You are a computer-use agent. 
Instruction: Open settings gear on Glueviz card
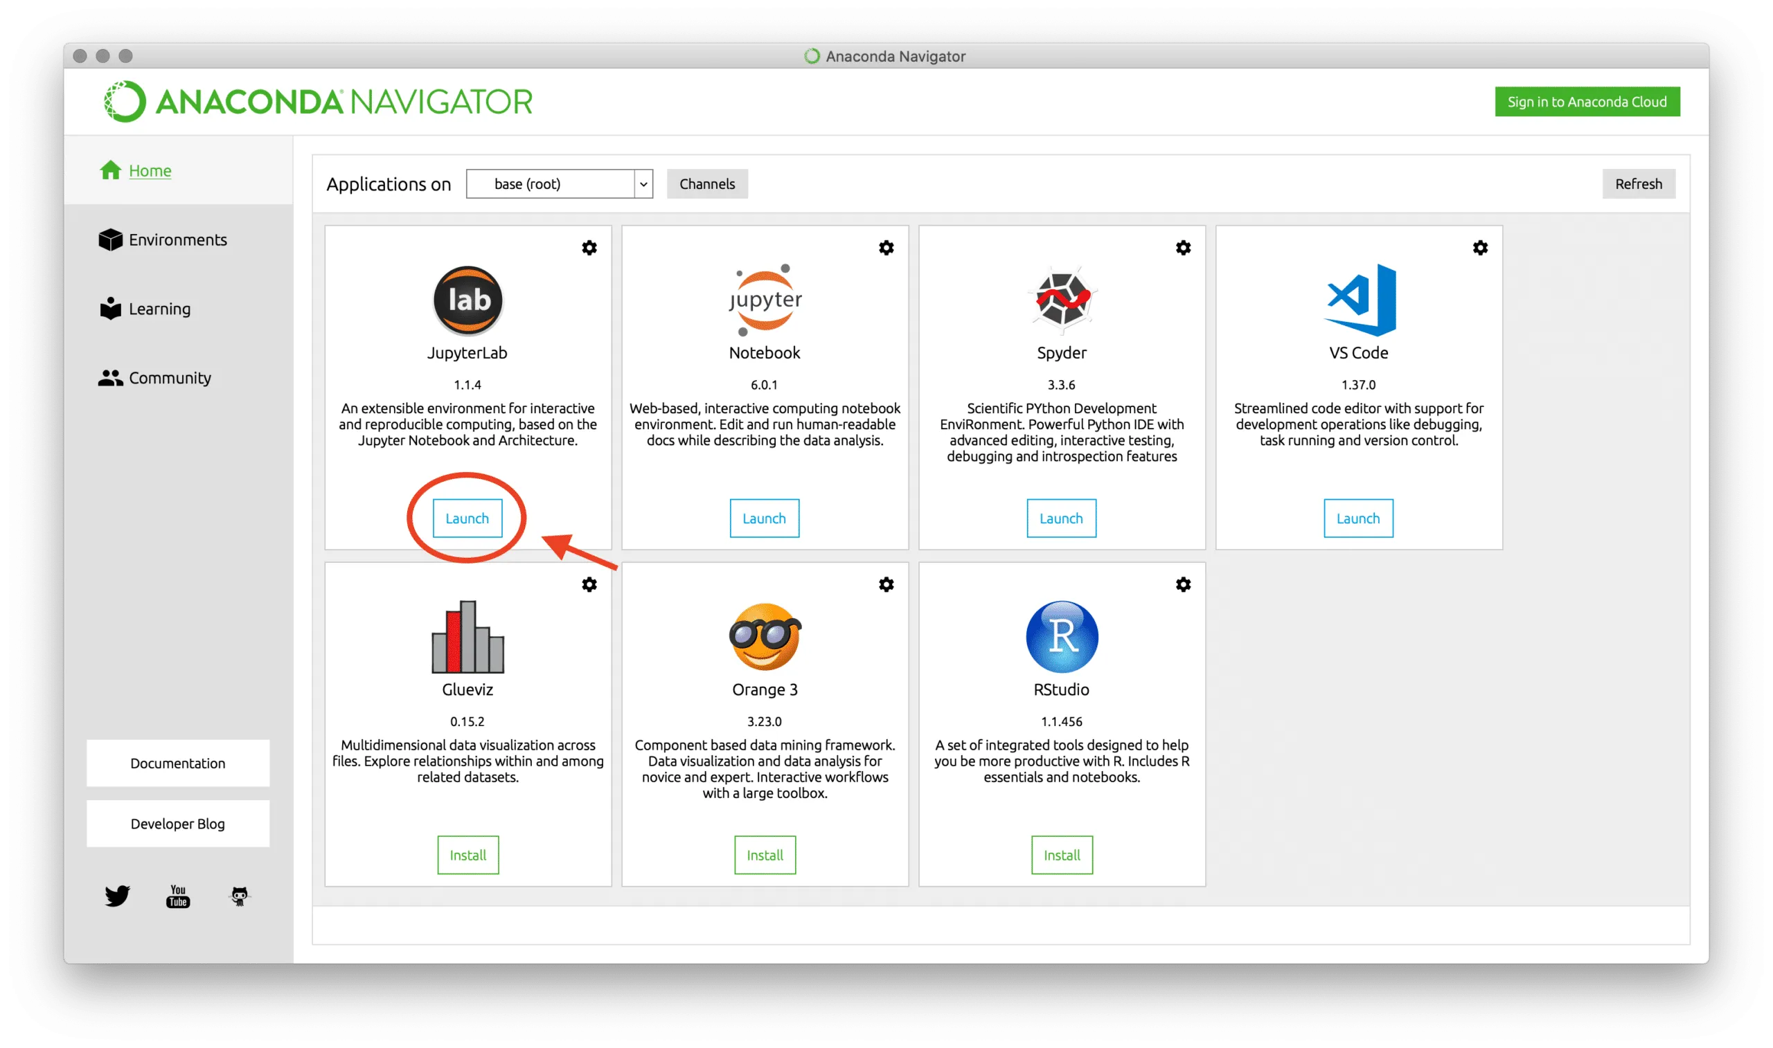point(589,585)
